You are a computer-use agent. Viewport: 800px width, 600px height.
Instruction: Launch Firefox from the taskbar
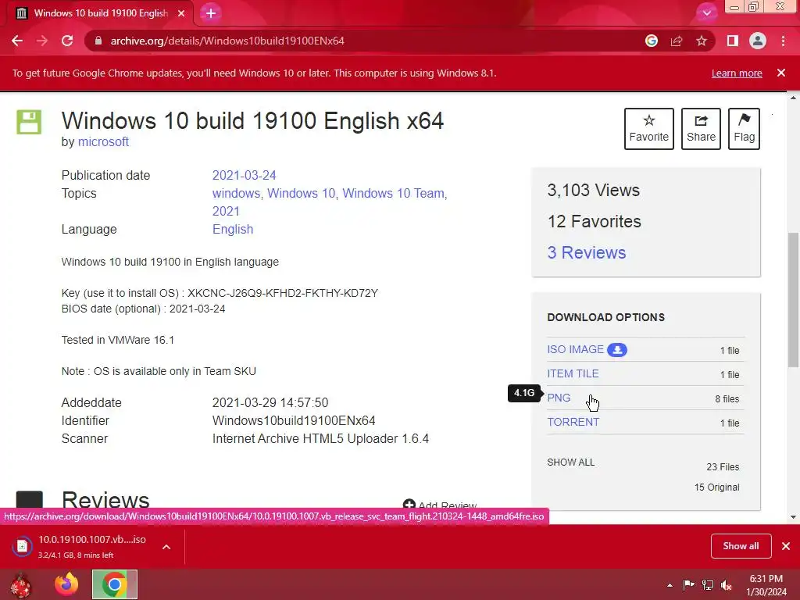[67, 584]
